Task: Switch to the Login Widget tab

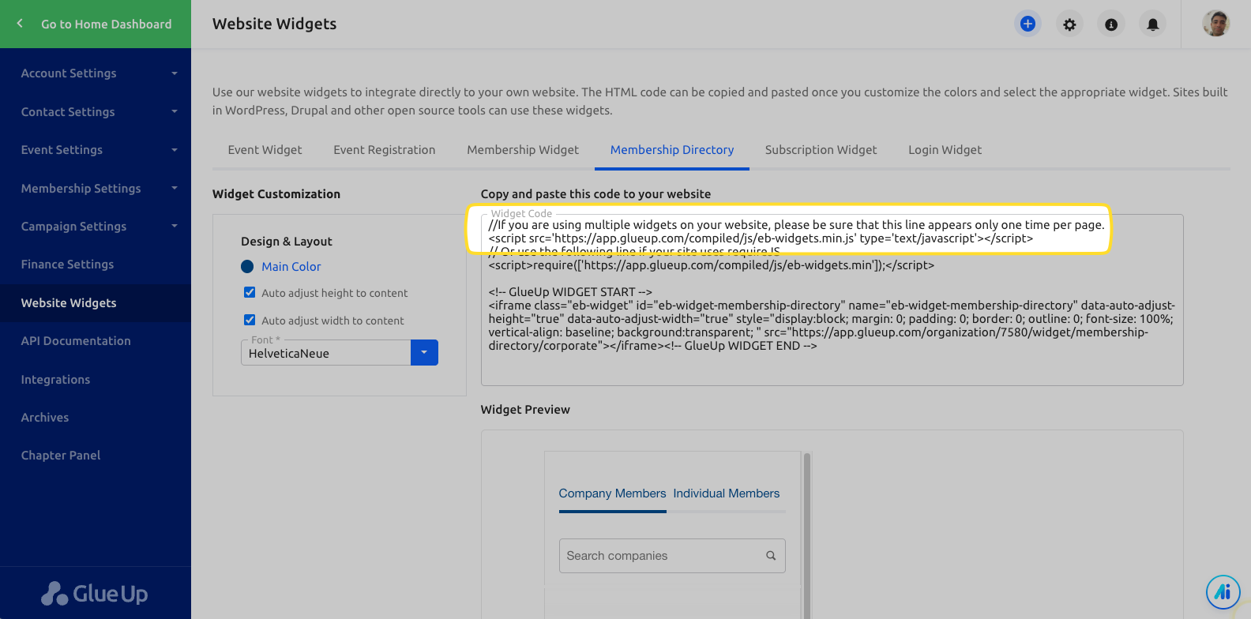Action: [945, 150]
